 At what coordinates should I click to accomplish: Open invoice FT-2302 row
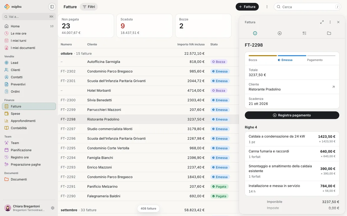click(x=148, y=71)
